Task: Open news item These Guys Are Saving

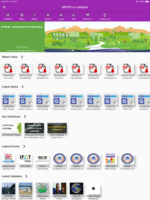Action: (42, 99)
